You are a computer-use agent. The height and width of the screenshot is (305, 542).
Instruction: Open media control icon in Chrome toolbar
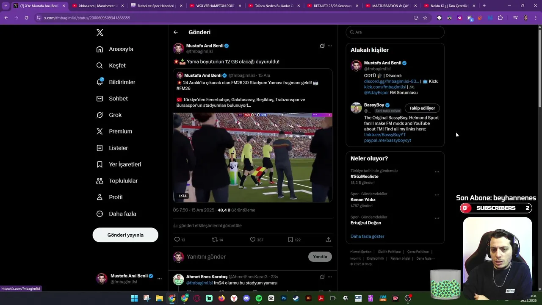coord(515,18)
